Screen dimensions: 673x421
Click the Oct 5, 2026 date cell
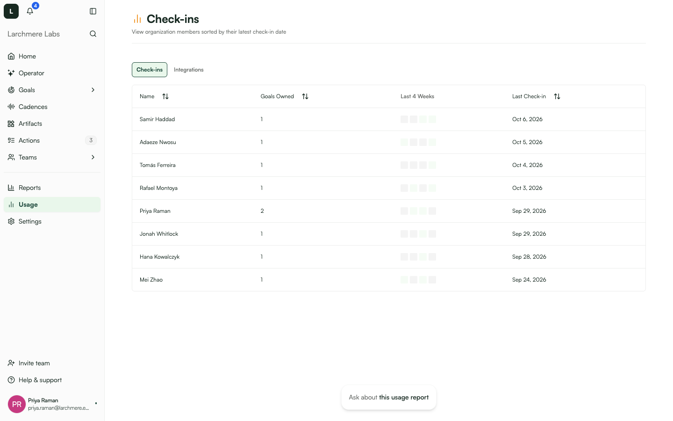click(527, 142)
